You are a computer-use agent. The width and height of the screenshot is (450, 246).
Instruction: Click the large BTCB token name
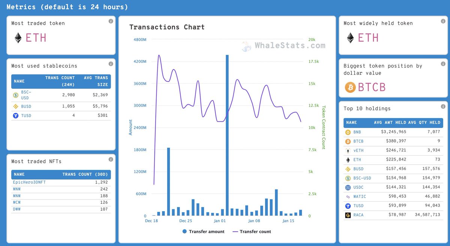(x=372, y=87)
